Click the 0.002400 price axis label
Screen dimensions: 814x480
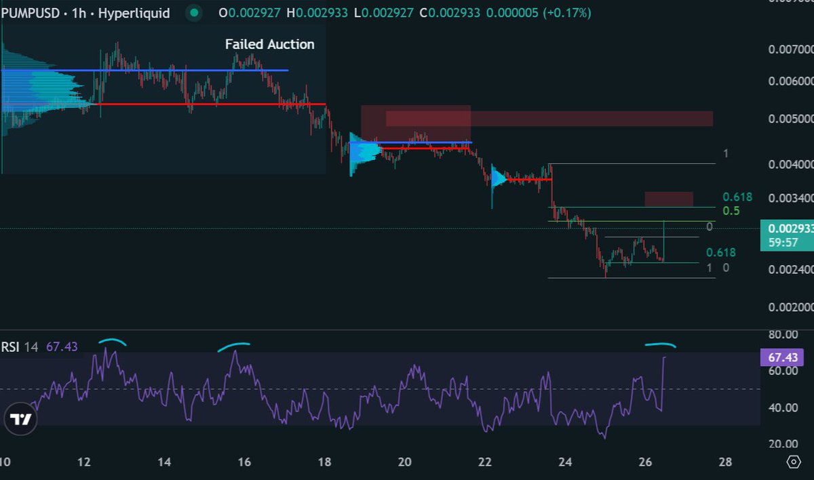coord(790,270)
